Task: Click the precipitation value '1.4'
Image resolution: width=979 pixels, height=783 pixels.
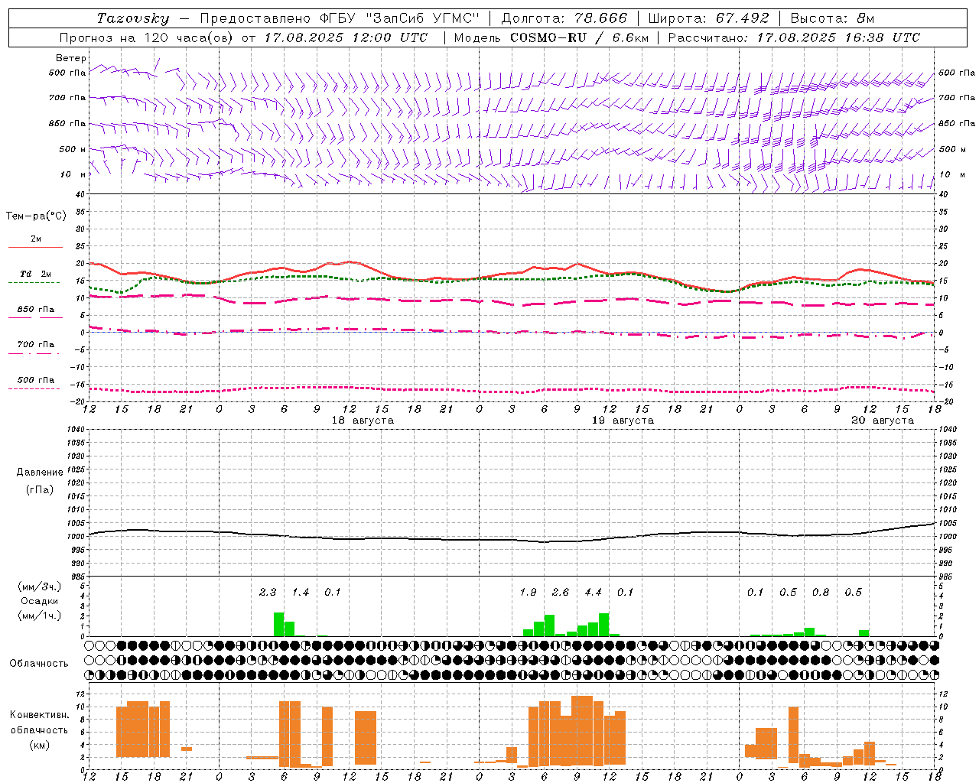Action: [x=301, y=593]
